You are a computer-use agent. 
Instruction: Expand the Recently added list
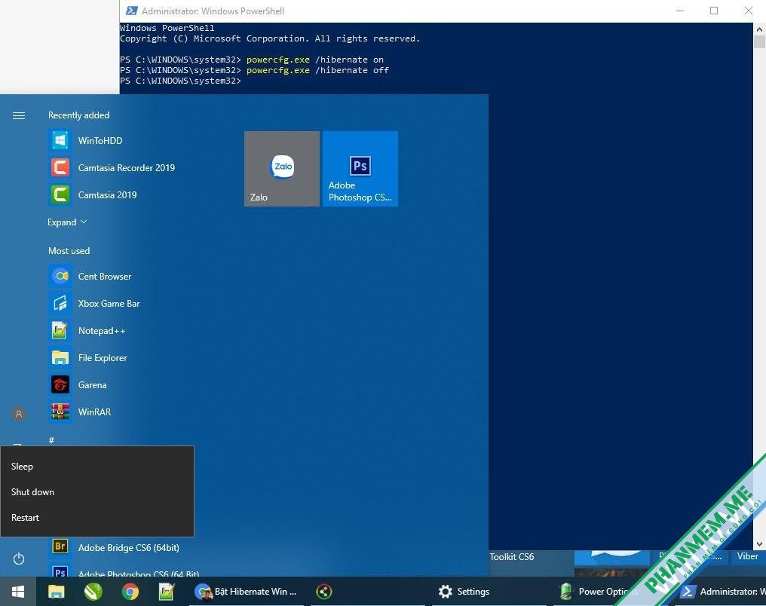point(67,222)
